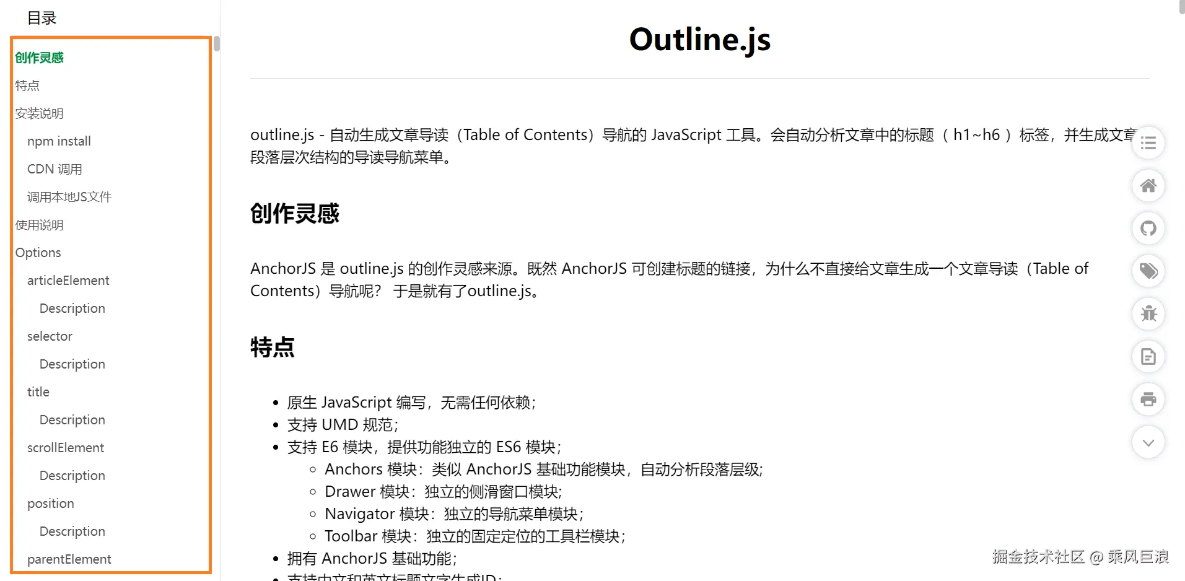The height and width of the screenshot is (581, 1185).
Task: Click Description under title
Action: pyautogui.click(x=72, y=420)
